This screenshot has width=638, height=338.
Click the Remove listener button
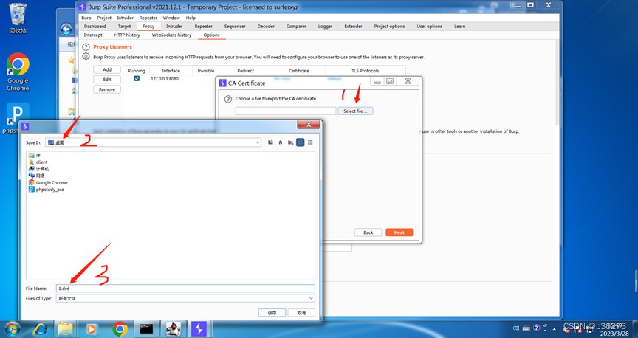click(x=107, y=89)
